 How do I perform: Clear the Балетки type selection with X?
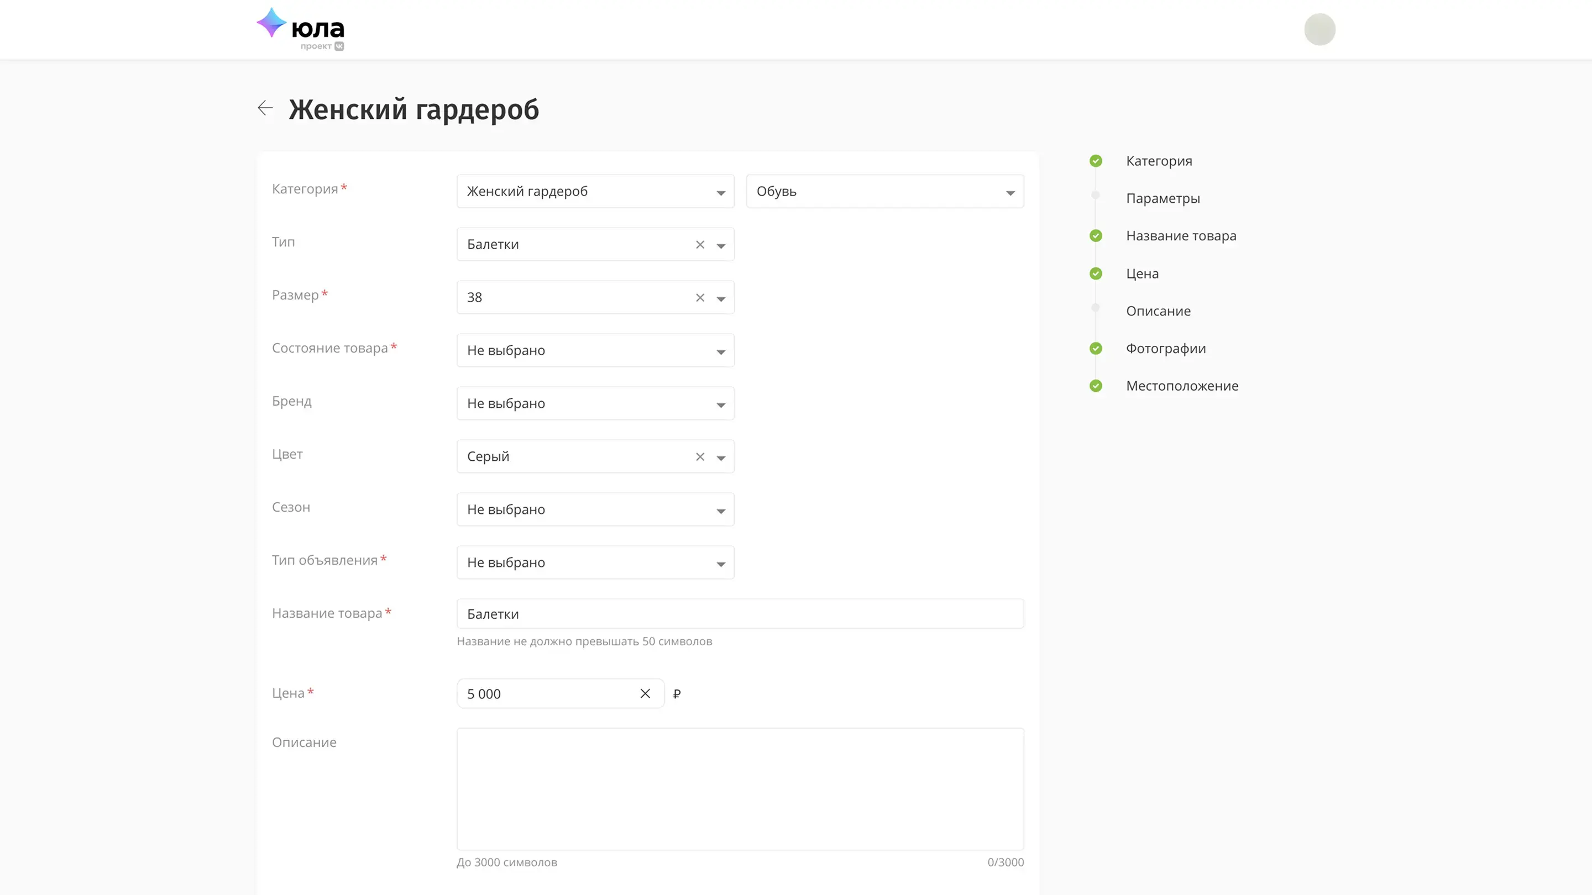click(x=700, y=245)
